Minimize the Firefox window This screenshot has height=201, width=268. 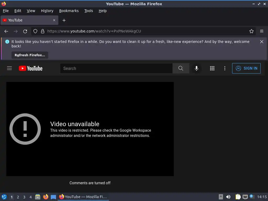(x=254, y=4)
